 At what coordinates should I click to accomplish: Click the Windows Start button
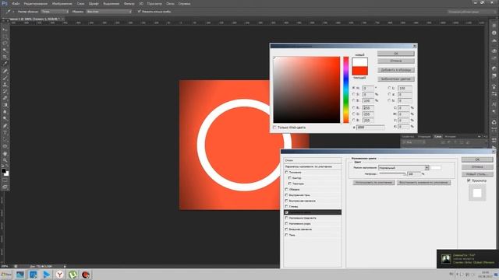click(6, 275)
